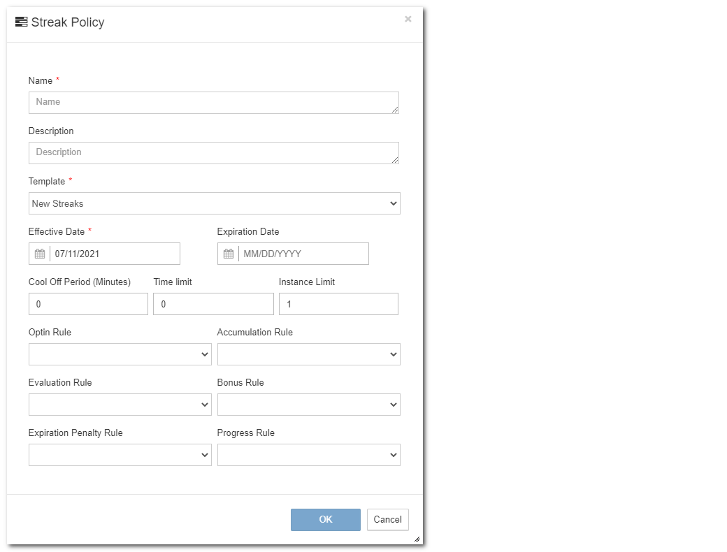Click the Expiration Date calendar icon
This screenshot has width=727, height=552.
229,254
